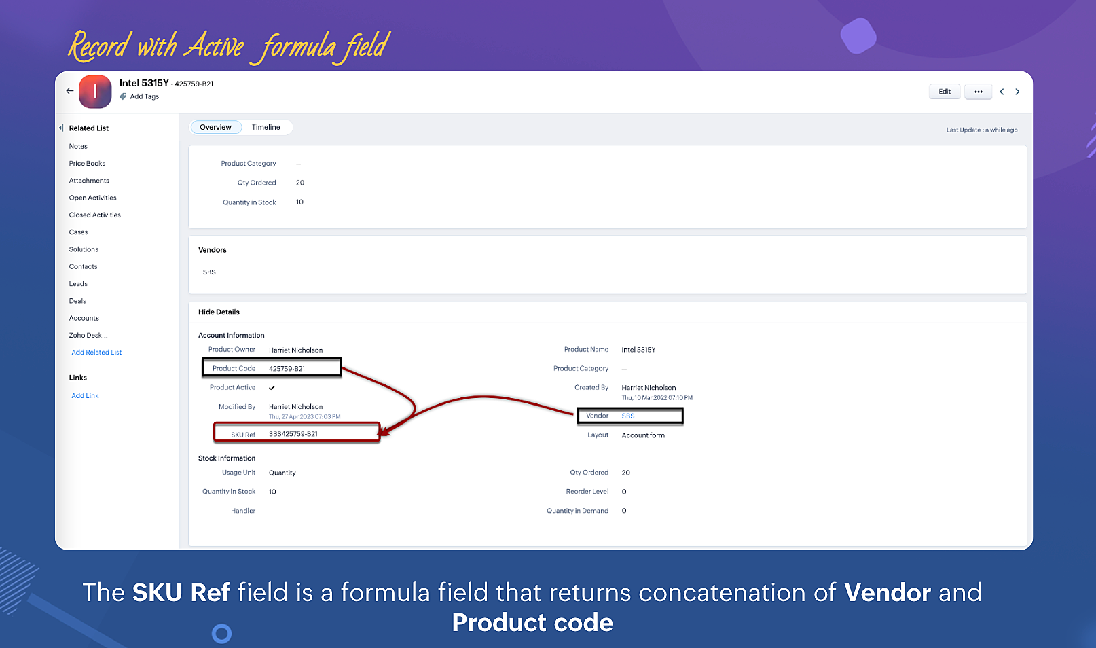This screenshot has width=1096, height=648.
Task: Go to previous record arrow
Action: [x=1002, y=92]
